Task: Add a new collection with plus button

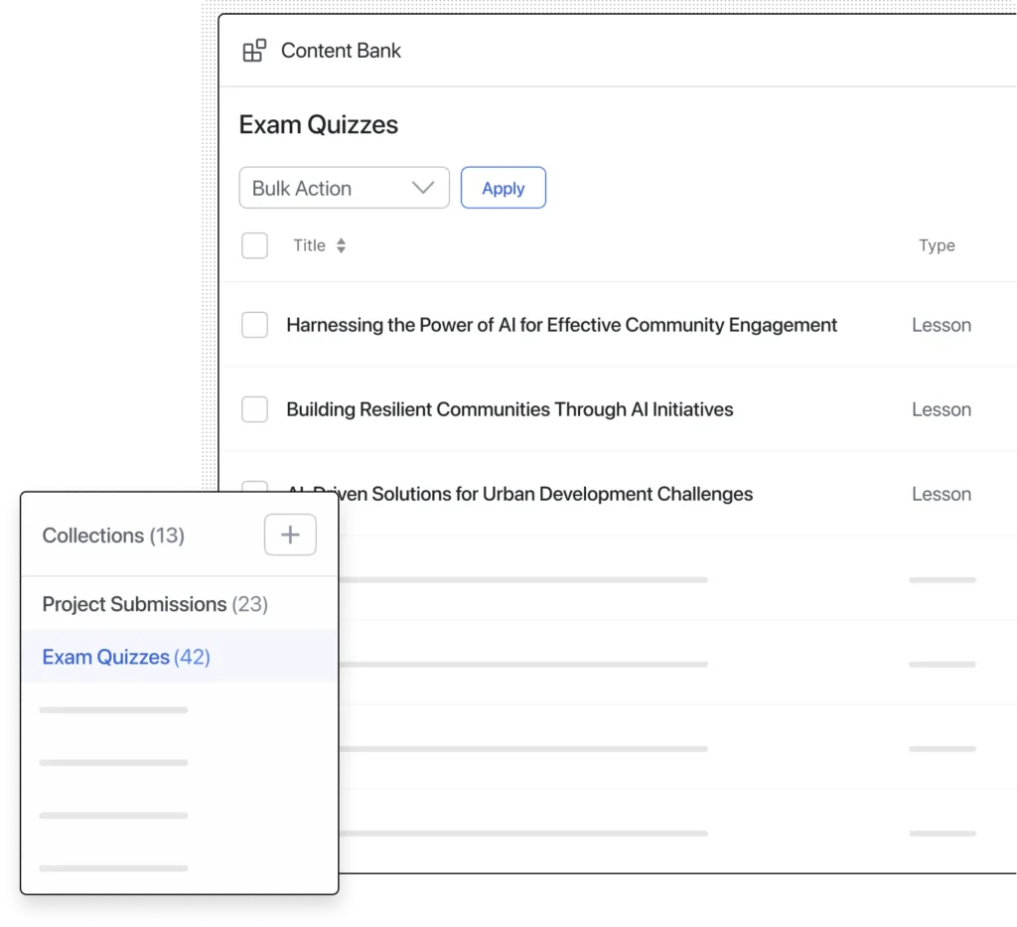Action: pyautogui.click(x=290, y=535)
